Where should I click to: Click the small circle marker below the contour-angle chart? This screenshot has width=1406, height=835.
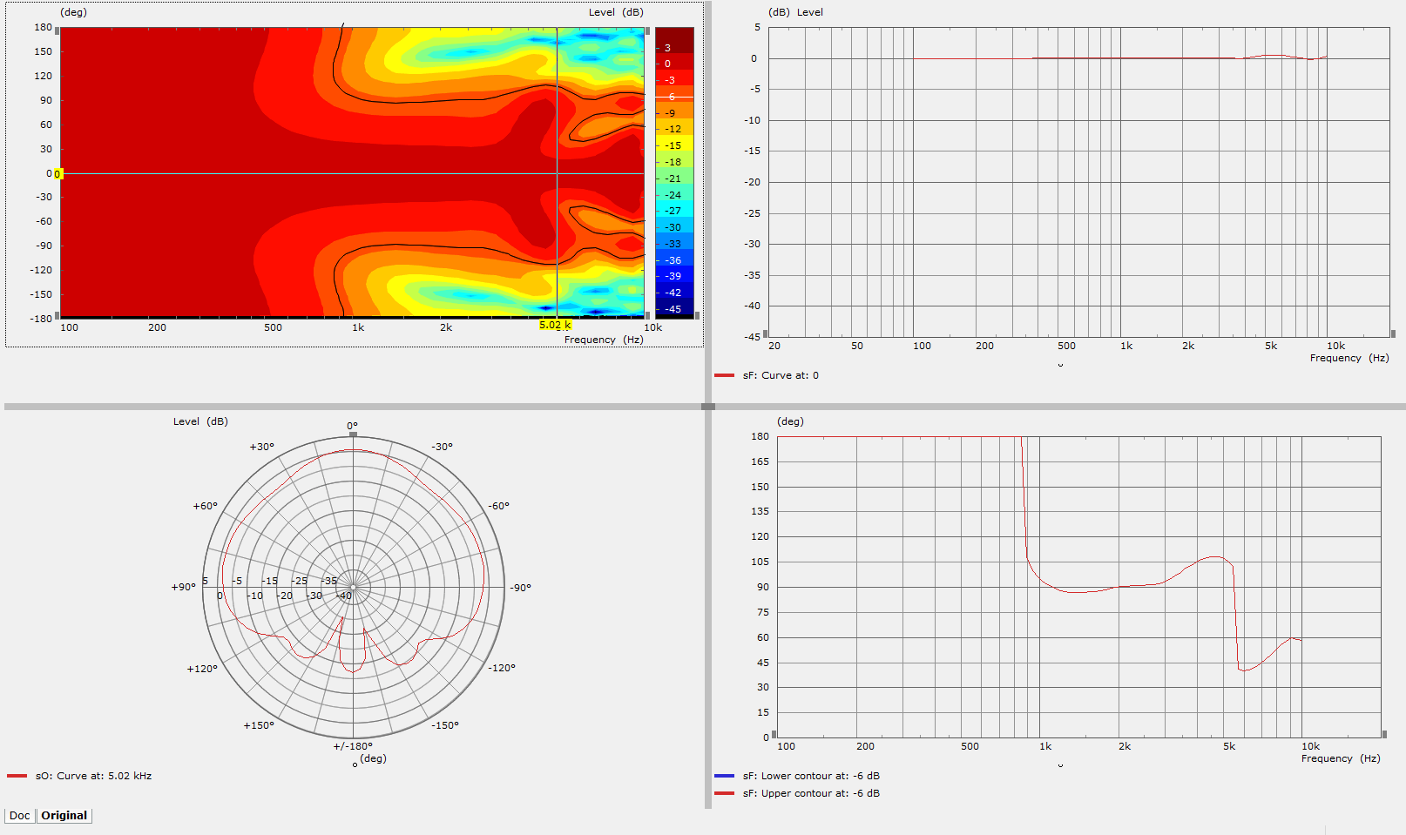[1060, 765]
